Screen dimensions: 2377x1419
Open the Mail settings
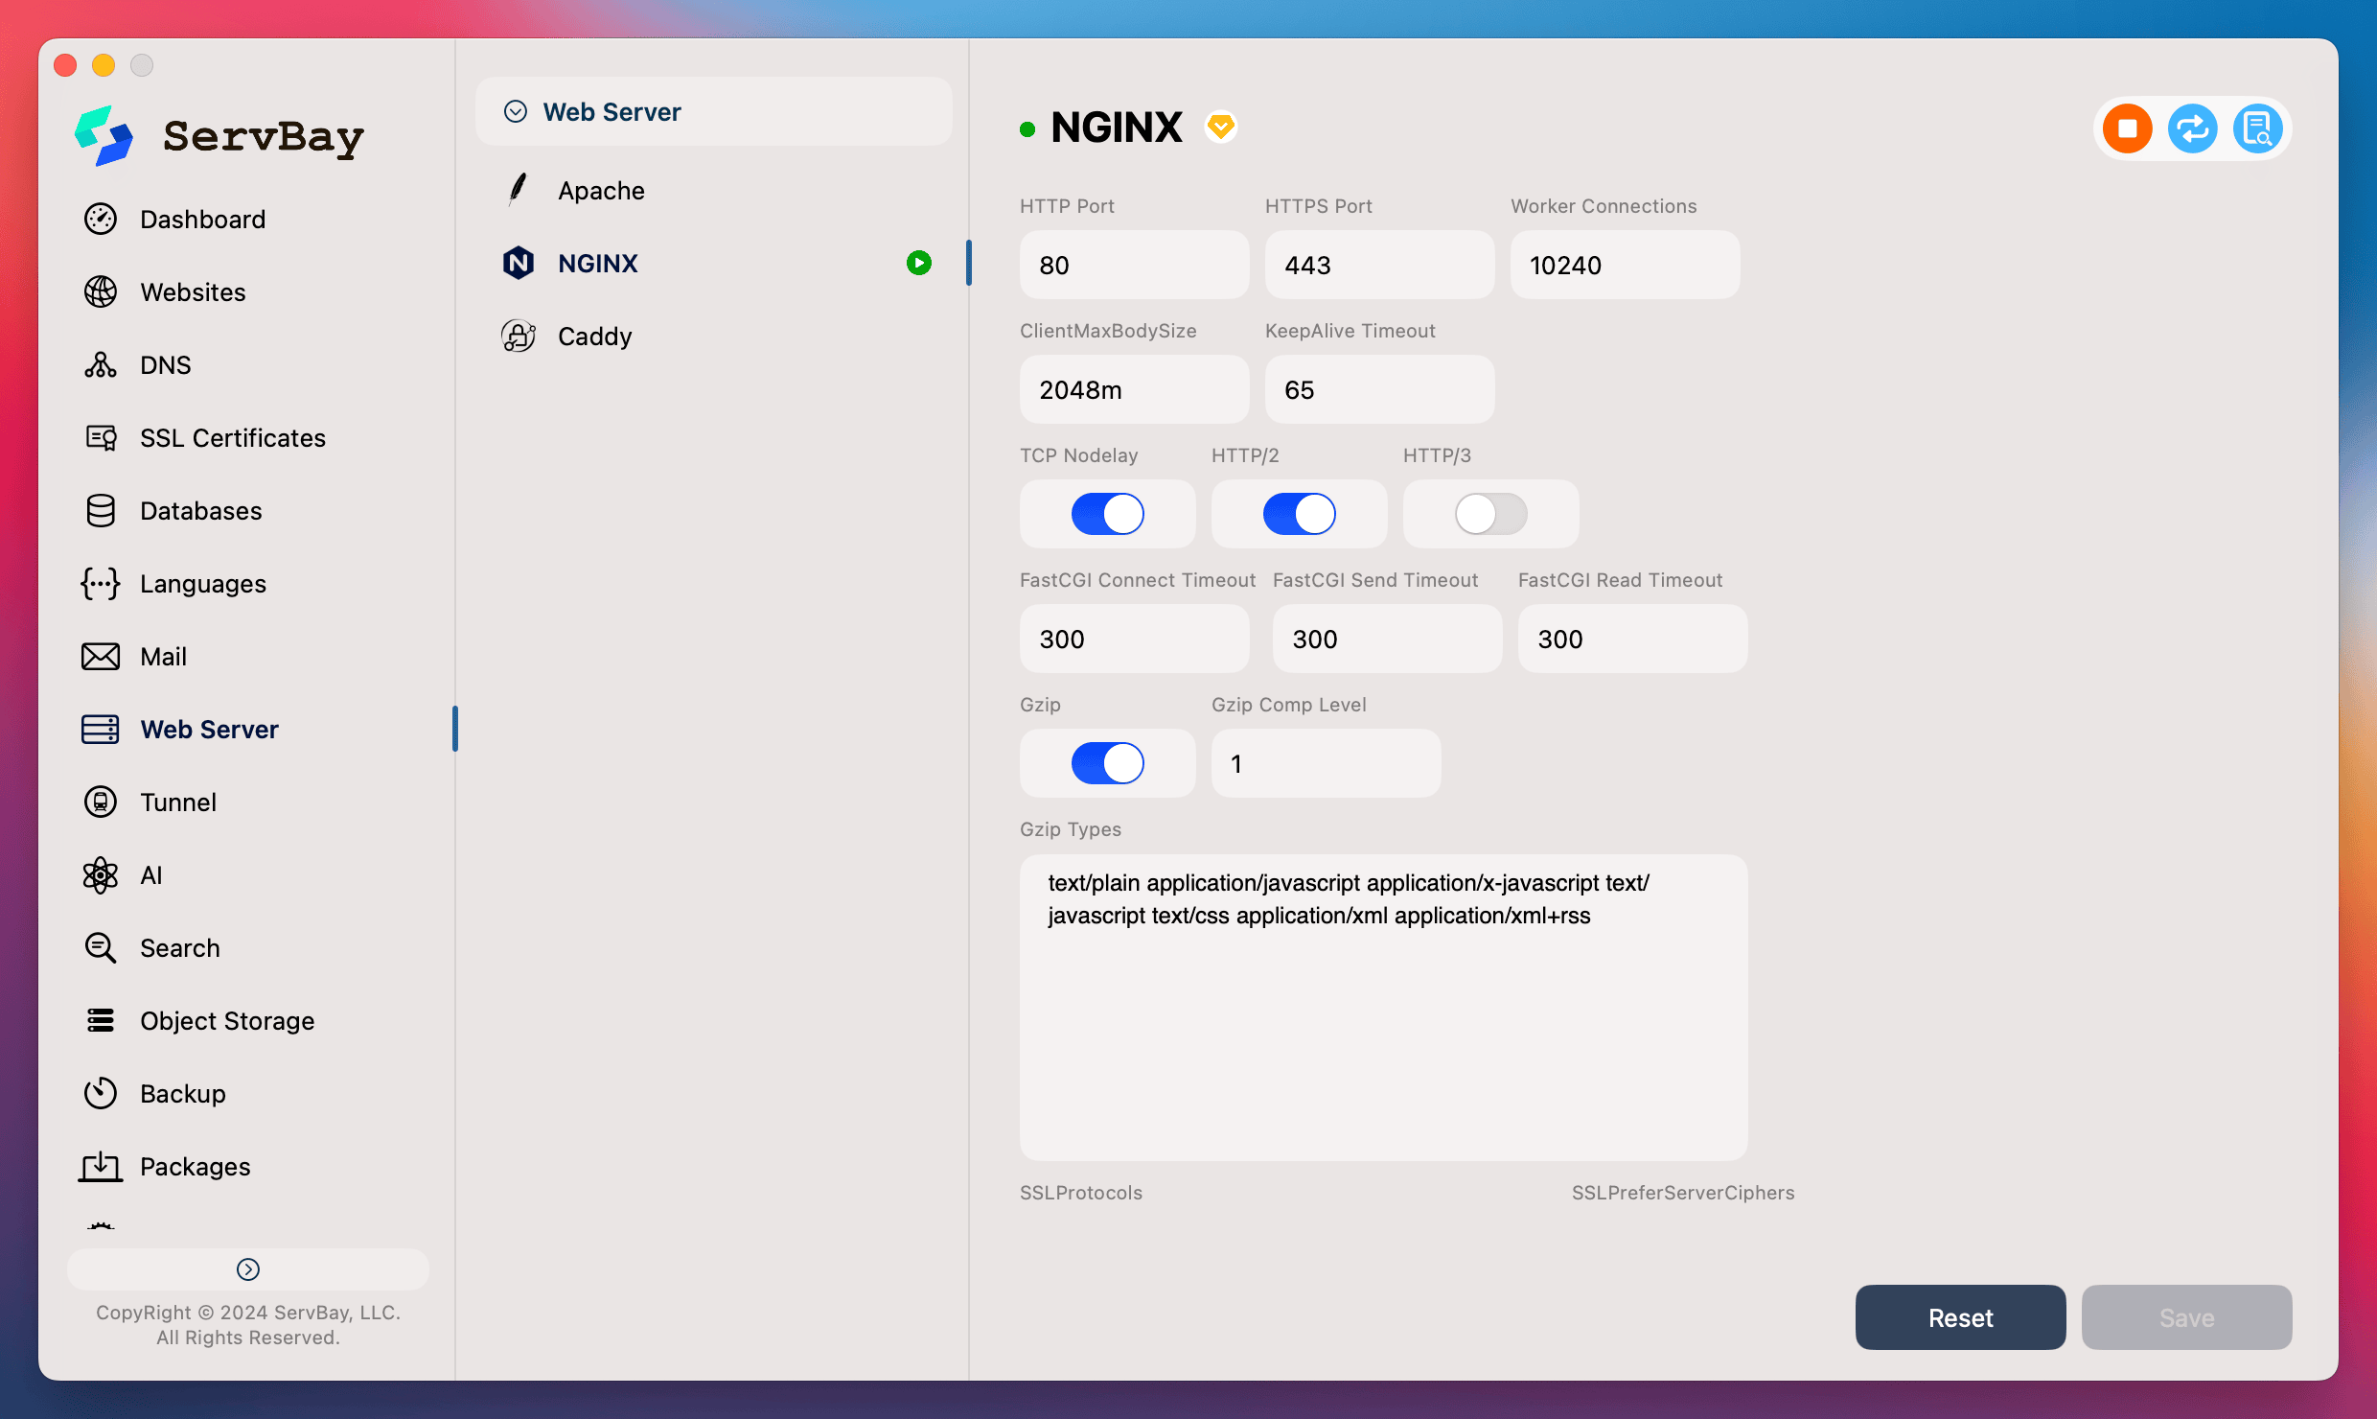point(163,657)
